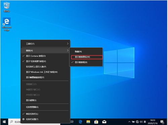Select 隐藏(N) in search submenu

[x=86, y=52]
